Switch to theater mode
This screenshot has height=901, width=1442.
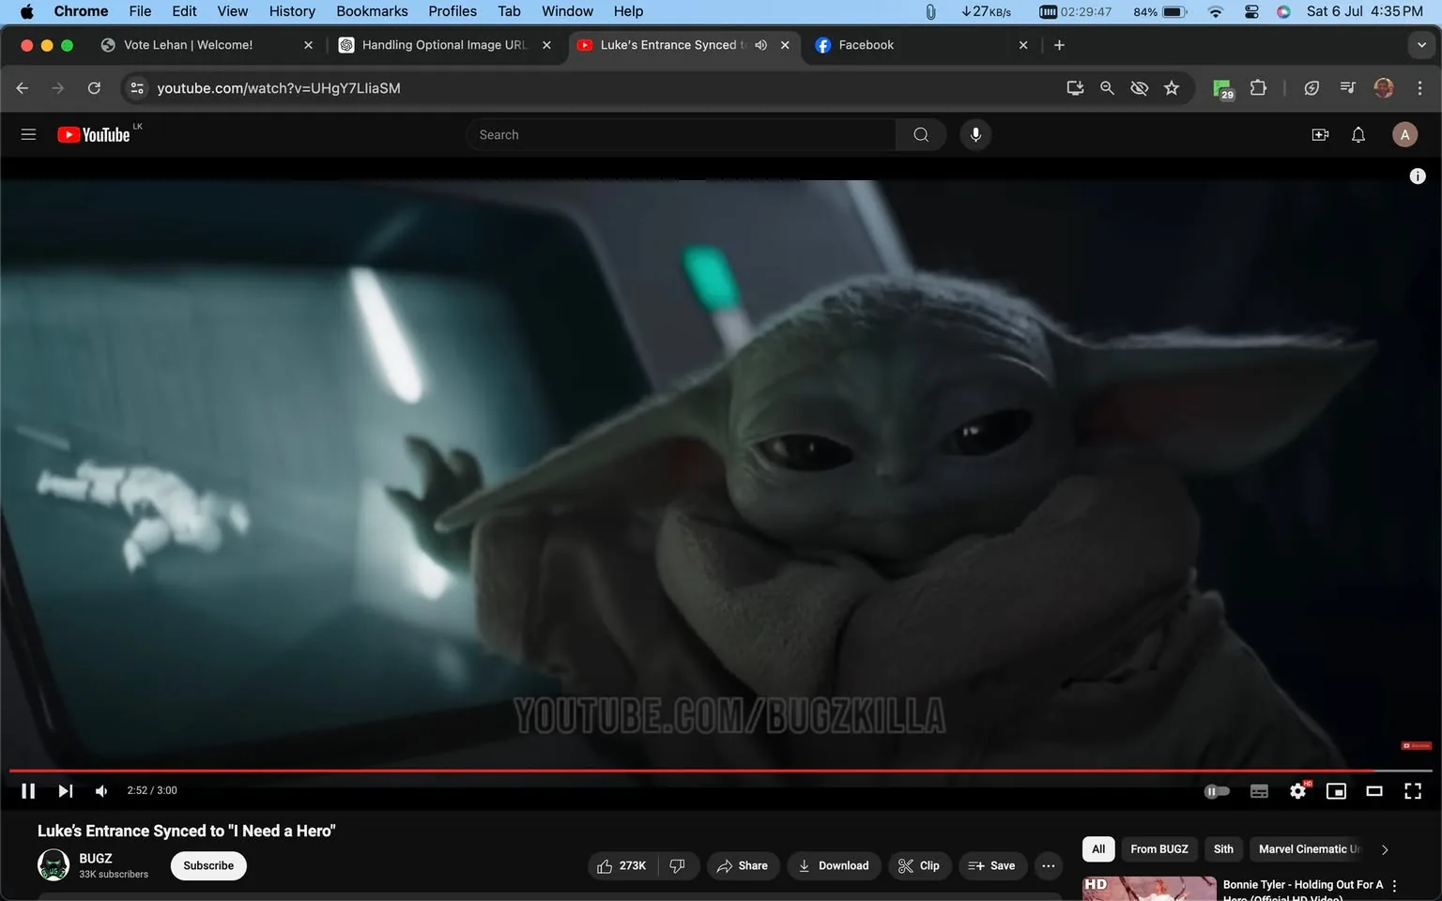(x=1374, y=790)
